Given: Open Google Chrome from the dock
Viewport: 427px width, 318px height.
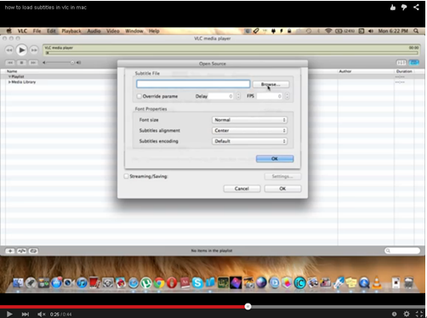Looking at the screenshot, I should tap(159, 282).
